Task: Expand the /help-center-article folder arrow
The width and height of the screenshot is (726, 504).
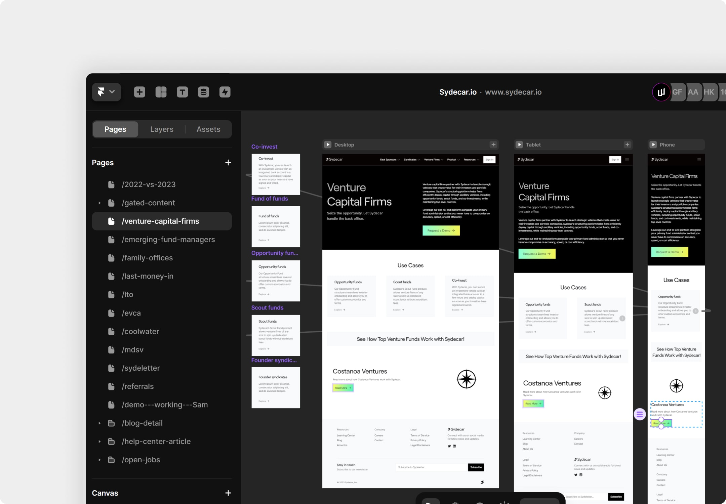Action: [99, 442]
